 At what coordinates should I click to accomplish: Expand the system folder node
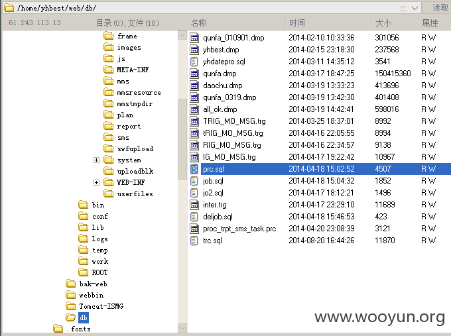point(96,160)
